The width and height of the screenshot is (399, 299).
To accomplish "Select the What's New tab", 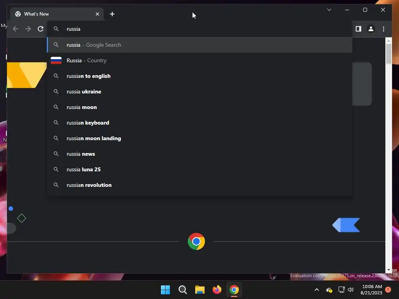I will [x=57, y=14].
